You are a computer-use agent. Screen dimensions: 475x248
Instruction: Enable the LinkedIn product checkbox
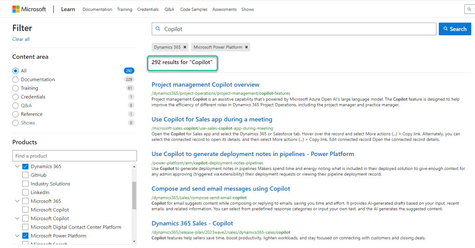point(26,193)
